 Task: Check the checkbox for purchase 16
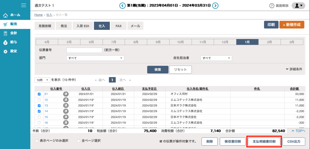[39, 123]
